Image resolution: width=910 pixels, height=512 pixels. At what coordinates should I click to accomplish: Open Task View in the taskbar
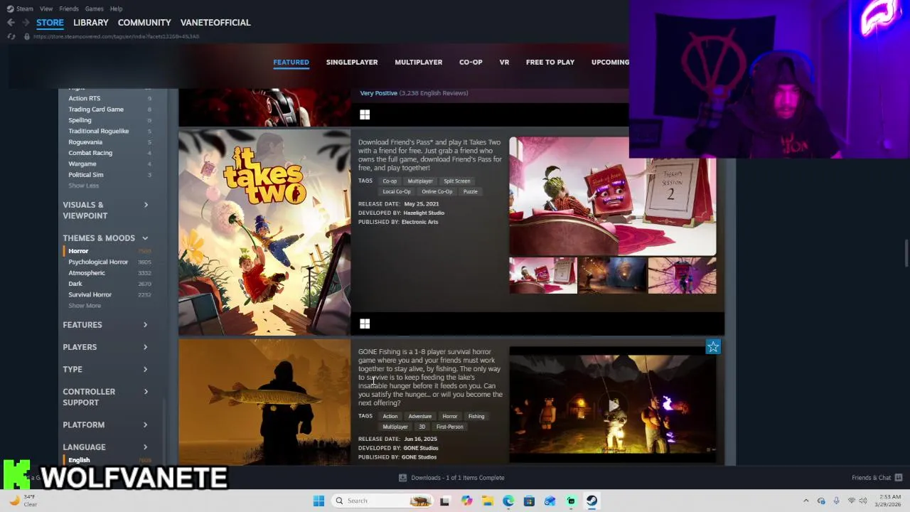coord(445,501)
